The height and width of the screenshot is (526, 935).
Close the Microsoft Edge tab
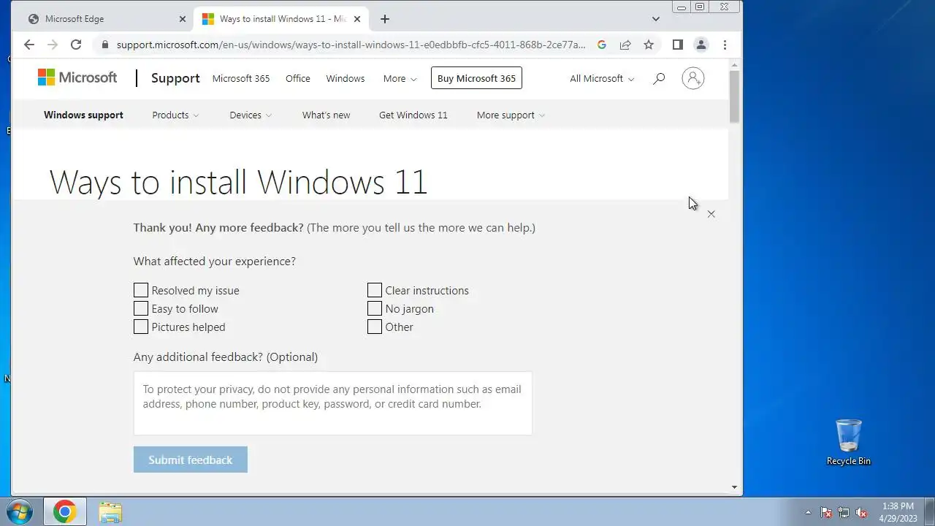(x=183, y=19)
